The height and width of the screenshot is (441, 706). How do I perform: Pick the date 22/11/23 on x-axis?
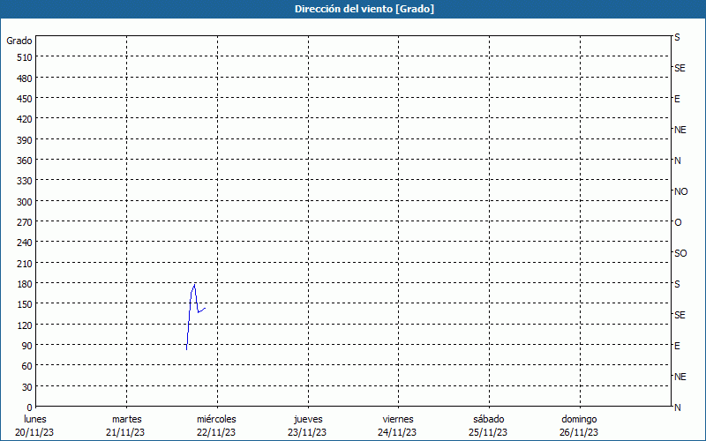point(216,432)
